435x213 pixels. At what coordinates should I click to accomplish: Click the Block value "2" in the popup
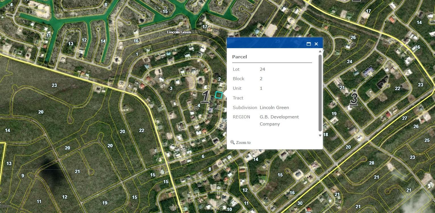click(261, 78)
